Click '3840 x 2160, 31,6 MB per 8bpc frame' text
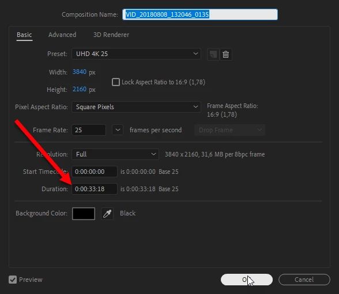Image resolution: width=339 pixels, height=294 pixels. 214,154
